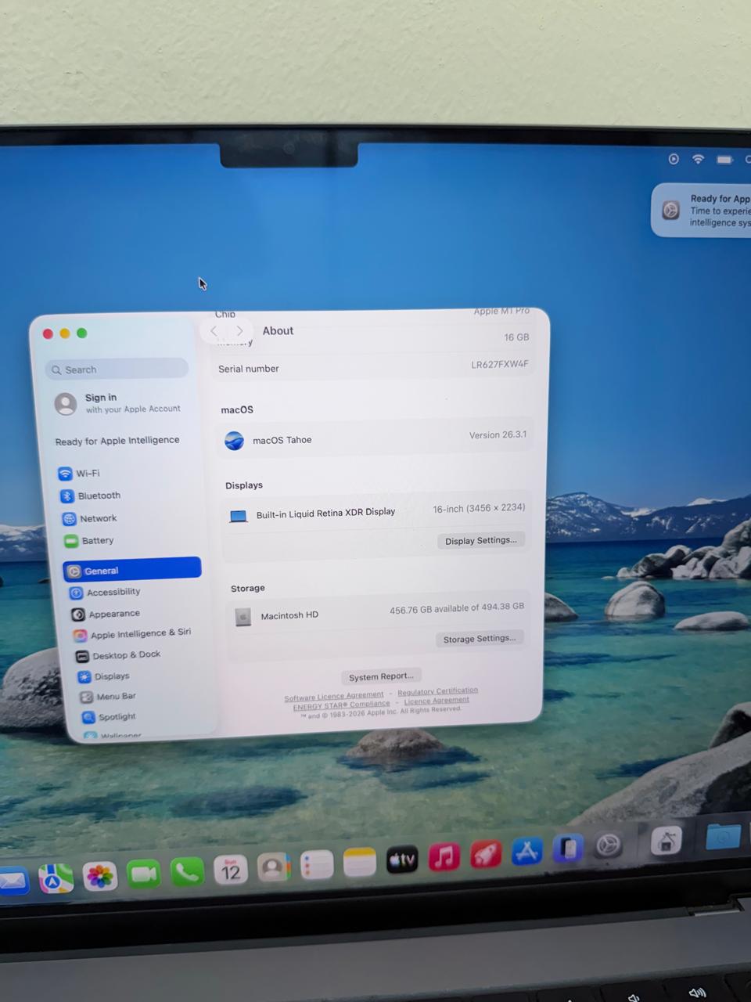Click the circular play icon in the menu bar
The width and height of the screenshot is (751, 1002).
pyautogui.click(x=674, y=159)
